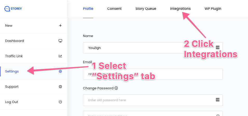Click the Storey logo icon
This screenshot has height=116, width=248.
pyautogui.click(x=7, y=9)
